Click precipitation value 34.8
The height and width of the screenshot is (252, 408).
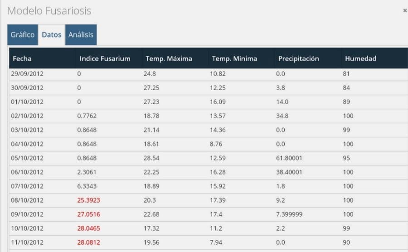pos(282,116)
